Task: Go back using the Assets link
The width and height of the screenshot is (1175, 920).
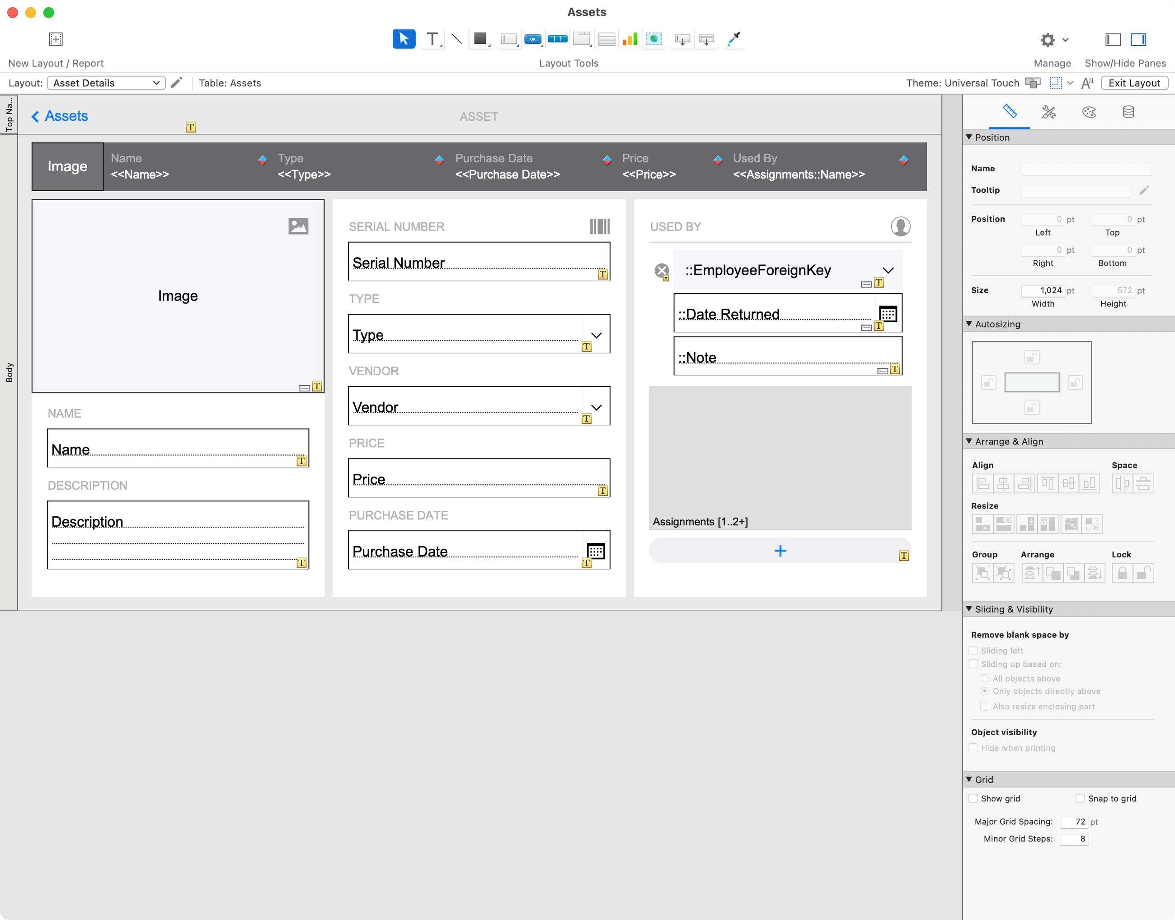Action: pyautogui.click(x=59, y=116)
